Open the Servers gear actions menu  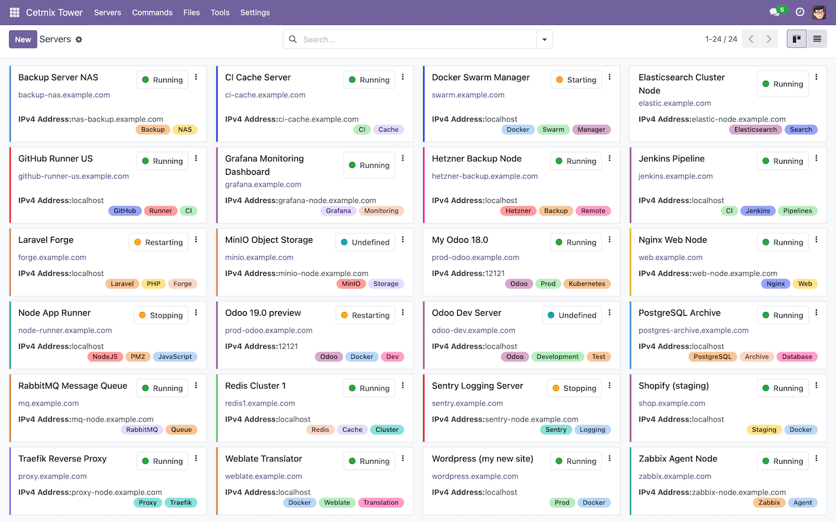(79, 40)
